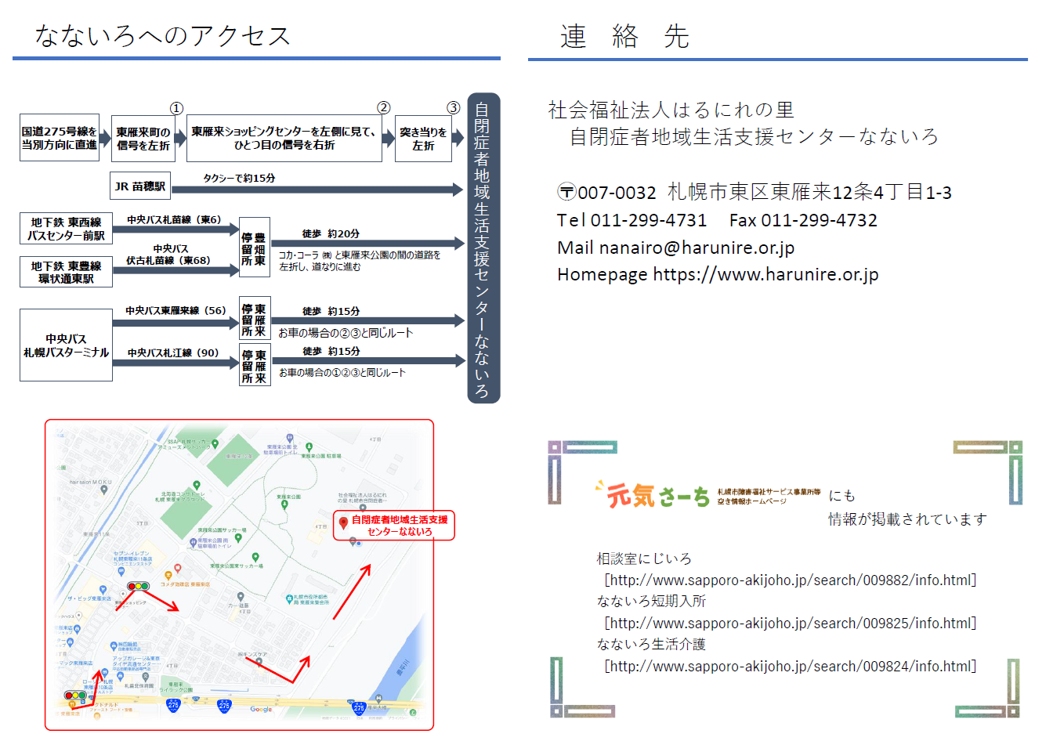This screenshot has height=752, width=1053.
Task: Click the upper traffic light icon on the map
Action: [x=138, y=586]
